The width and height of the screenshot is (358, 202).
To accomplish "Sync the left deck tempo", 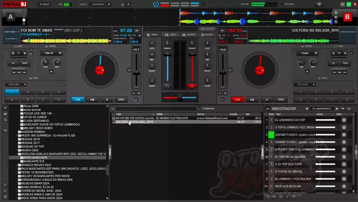I will point(121,100).
